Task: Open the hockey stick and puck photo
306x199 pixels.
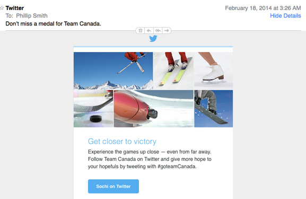Action: [x=93, y=109]
